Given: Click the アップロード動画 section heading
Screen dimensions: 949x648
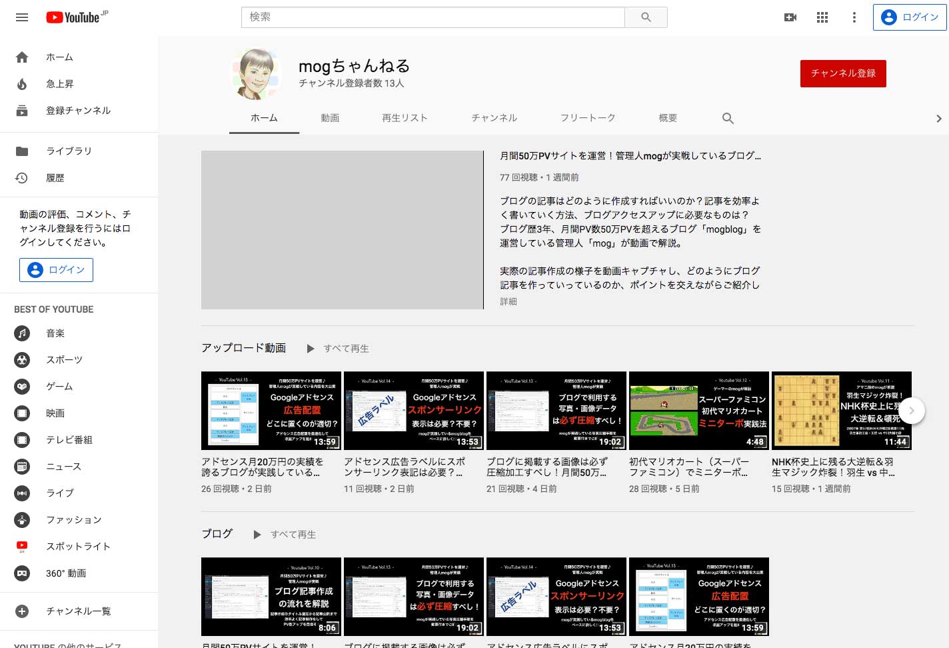Looking at the screenshot, I should (244, 348).
